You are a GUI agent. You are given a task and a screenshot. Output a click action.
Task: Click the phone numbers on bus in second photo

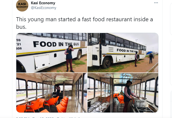point(111,49)
